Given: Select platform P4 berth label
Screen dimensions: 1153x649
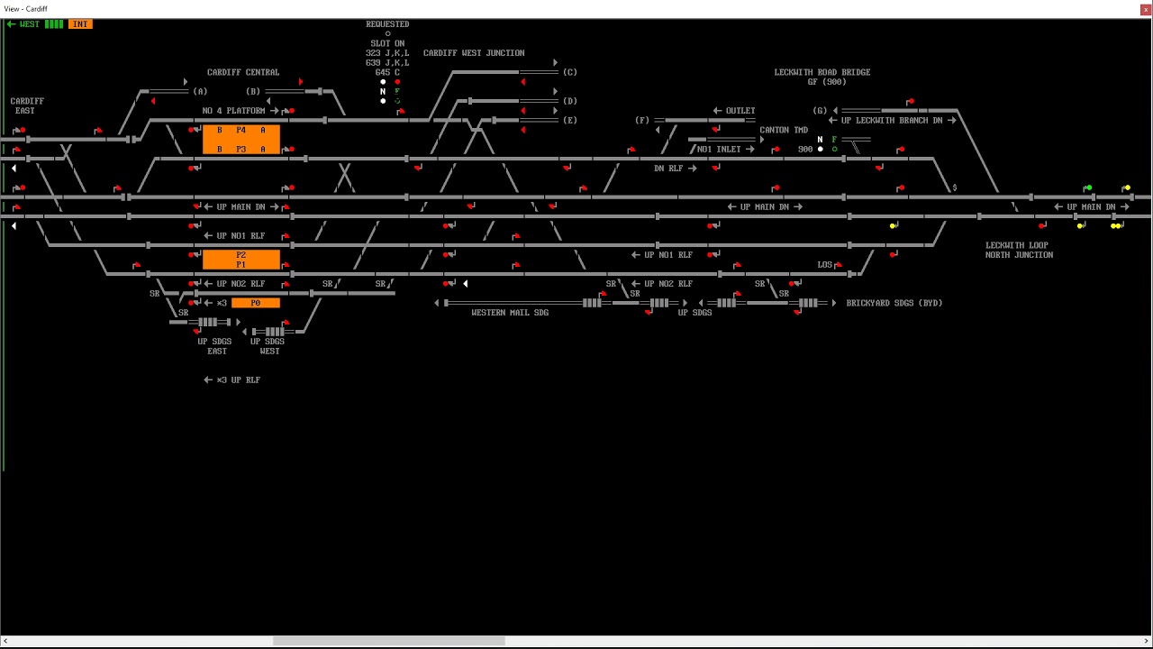Looking at the screenshot, I should pos(241,130).
